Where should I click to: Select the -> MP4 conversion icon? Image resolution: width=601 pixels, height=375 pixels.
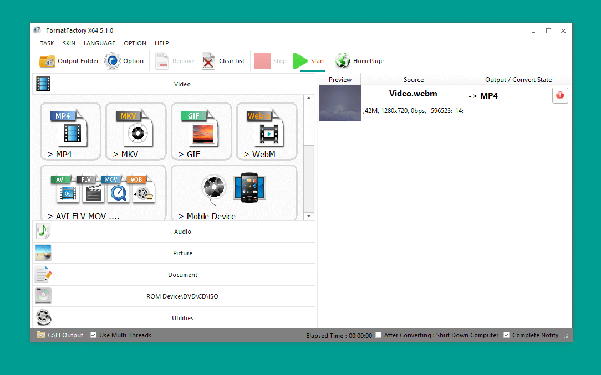coord(70,131)
